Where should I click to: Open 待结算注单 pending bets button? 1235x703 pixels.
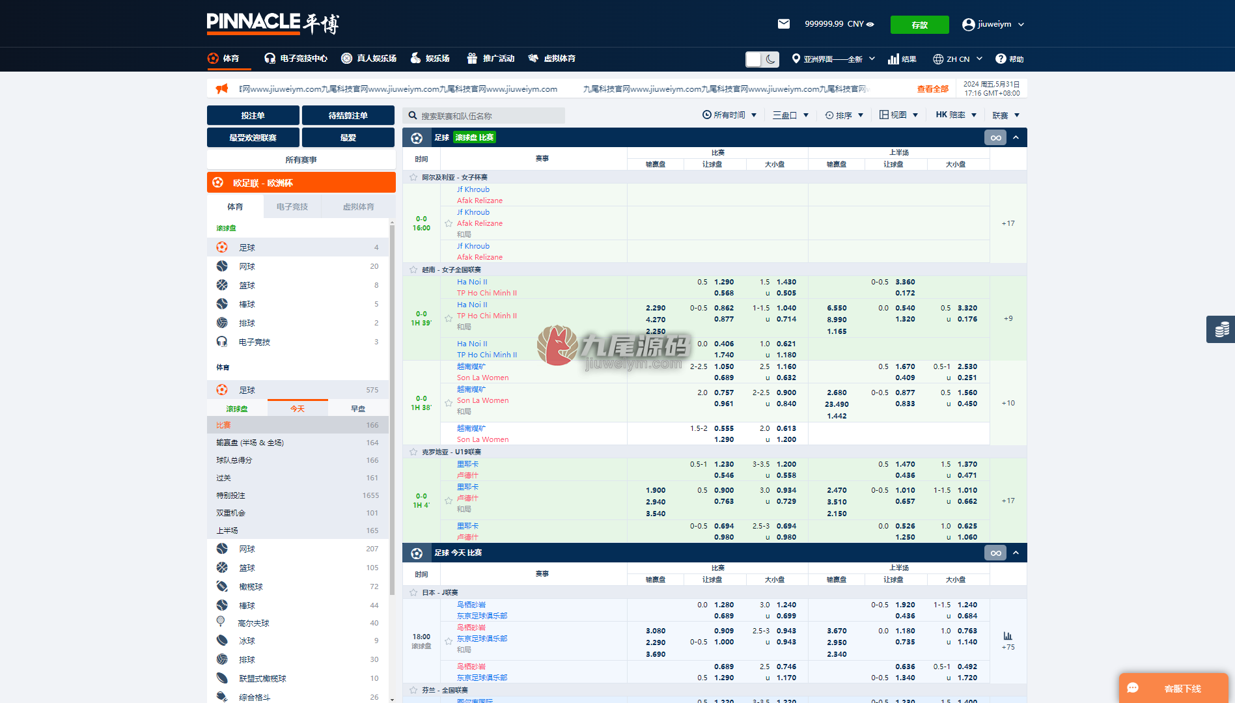pos(348,115)
